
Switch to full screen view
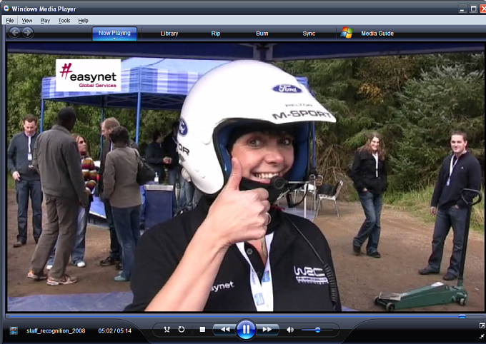tap(482, 325)
